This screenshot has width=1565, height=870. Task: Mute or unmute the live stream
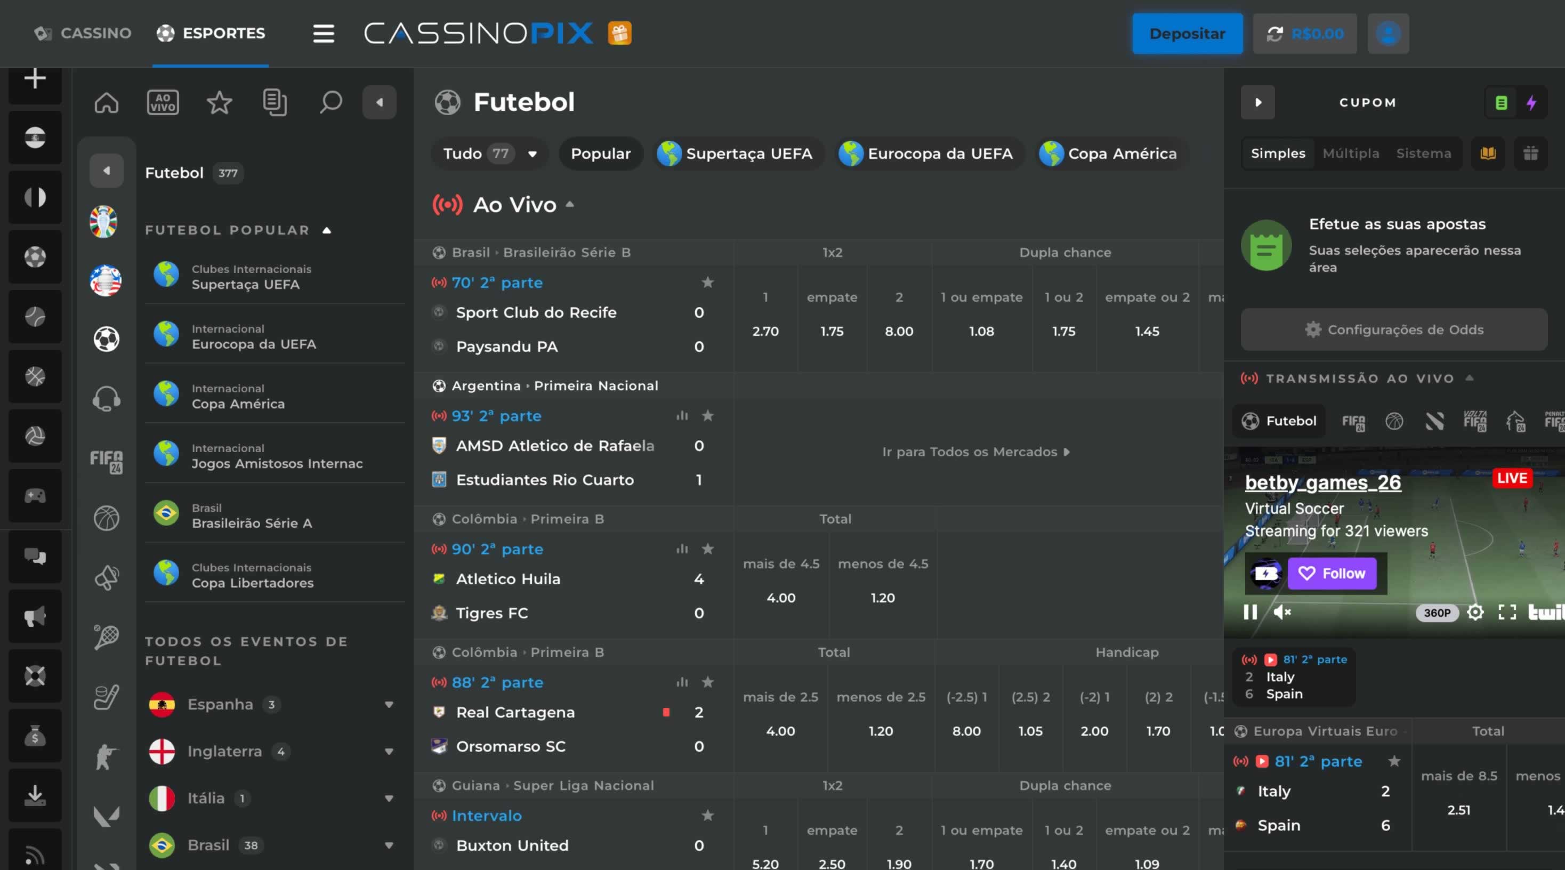[1281, 612]
